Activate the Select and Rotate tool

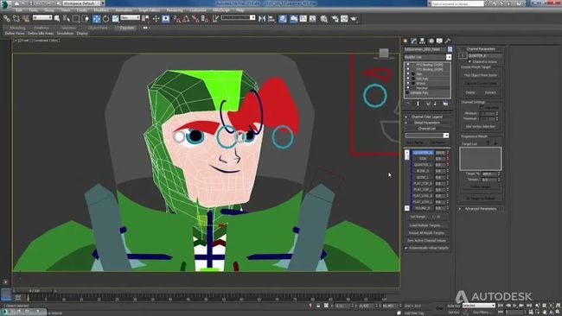point(105,19)
